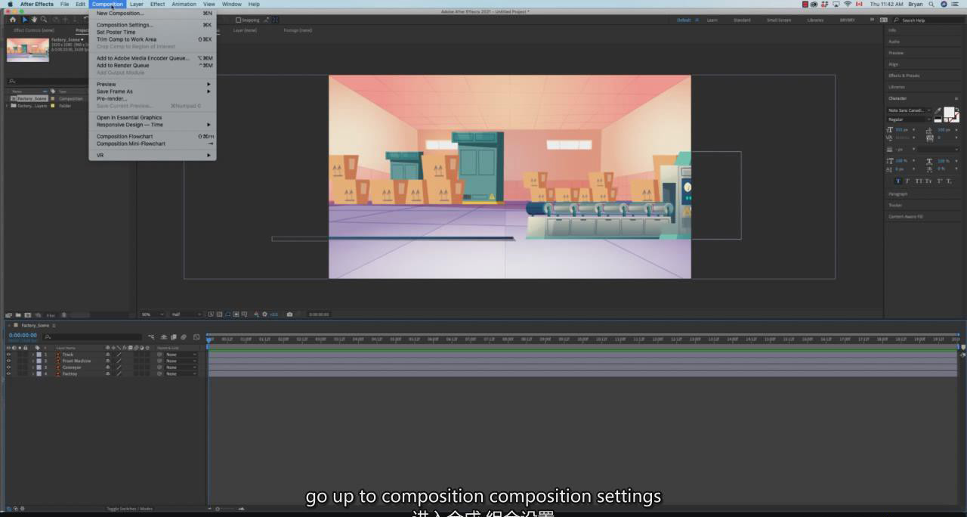
Task: Choose Composition Settings from the menu
Action: click(124, 25)
